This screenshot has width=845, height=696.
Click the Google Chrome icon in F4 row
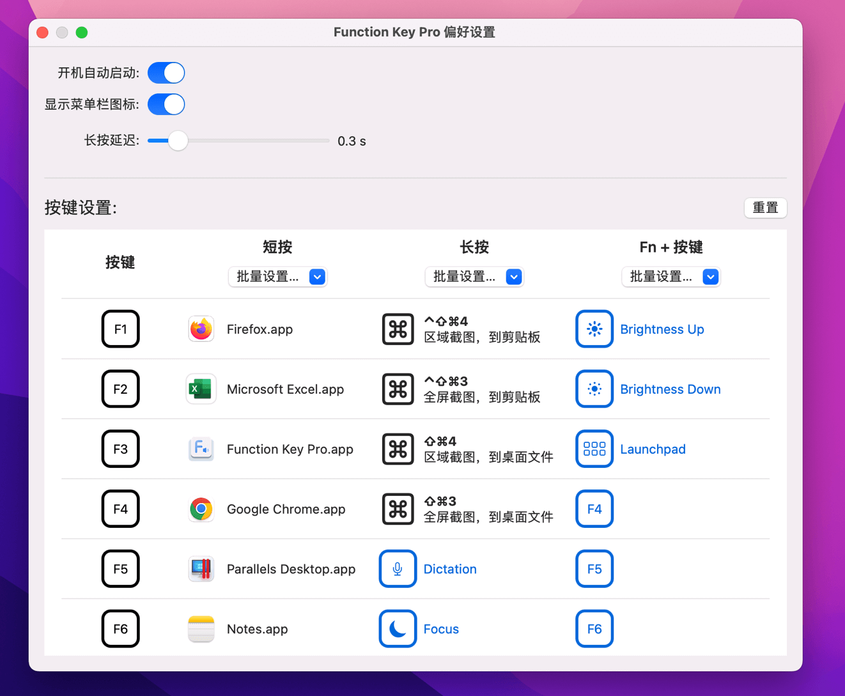tap(201, 509)
